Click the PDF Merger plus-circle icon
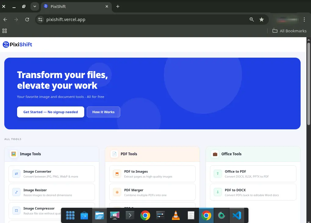Image resolution: width=311 pixels, height=223 pixels. pos(117,192)
